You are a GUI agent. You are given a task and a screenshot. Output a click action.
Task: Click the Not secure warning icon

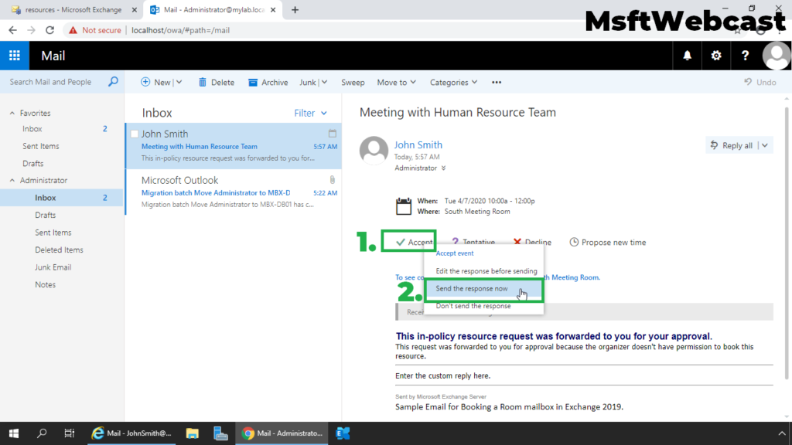click(73, 30)
